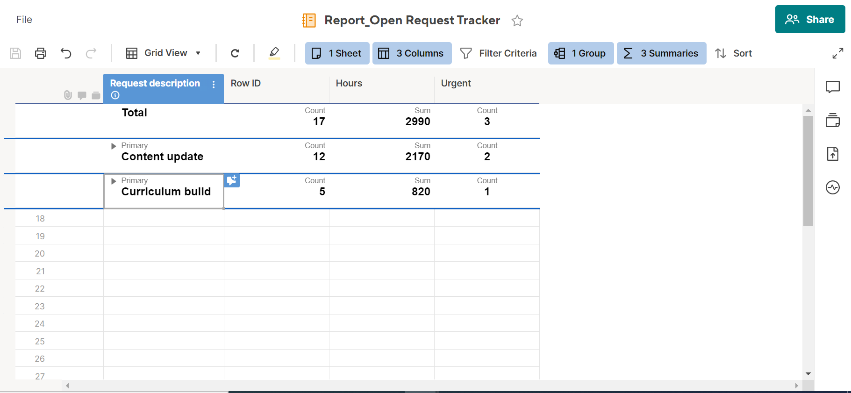
Task: Open the Grid View dropdown
Action: click(164, 53)
